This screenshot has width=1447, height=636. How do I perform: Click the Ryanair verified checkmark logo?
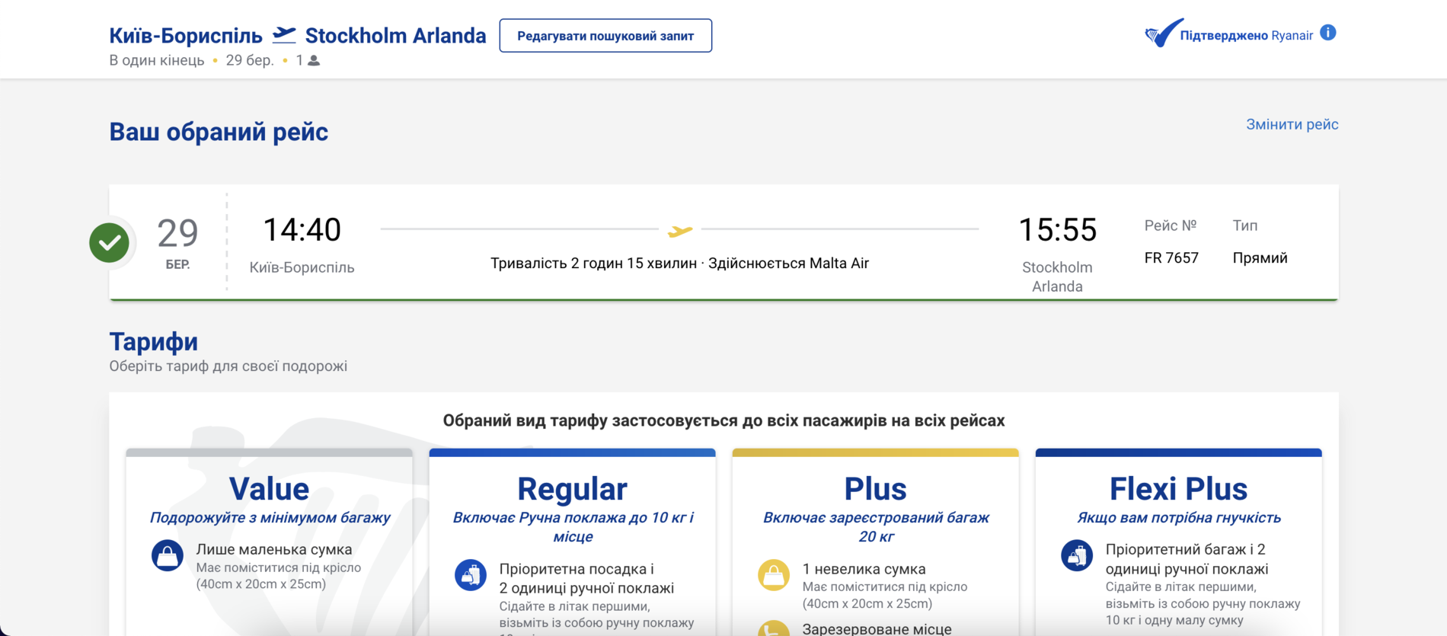(1163, 33)
